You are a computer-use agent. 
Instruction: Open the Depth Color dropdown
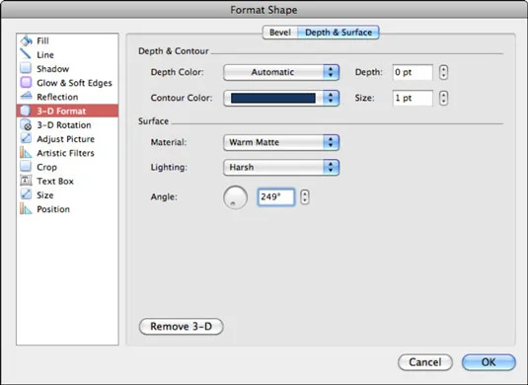click(x=281, y=72)
